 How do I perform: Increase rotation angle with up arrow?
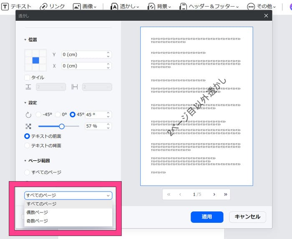pos(108,113)
